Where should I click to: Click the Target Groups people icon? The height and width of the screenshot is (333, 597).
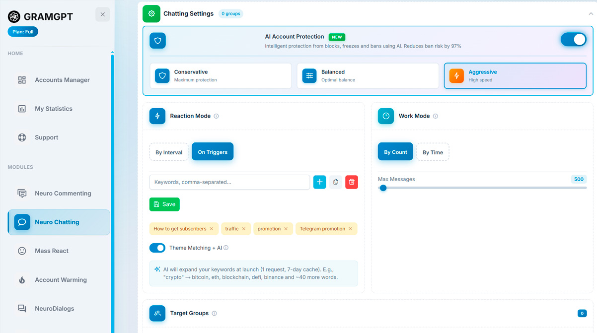click(157, 314)
